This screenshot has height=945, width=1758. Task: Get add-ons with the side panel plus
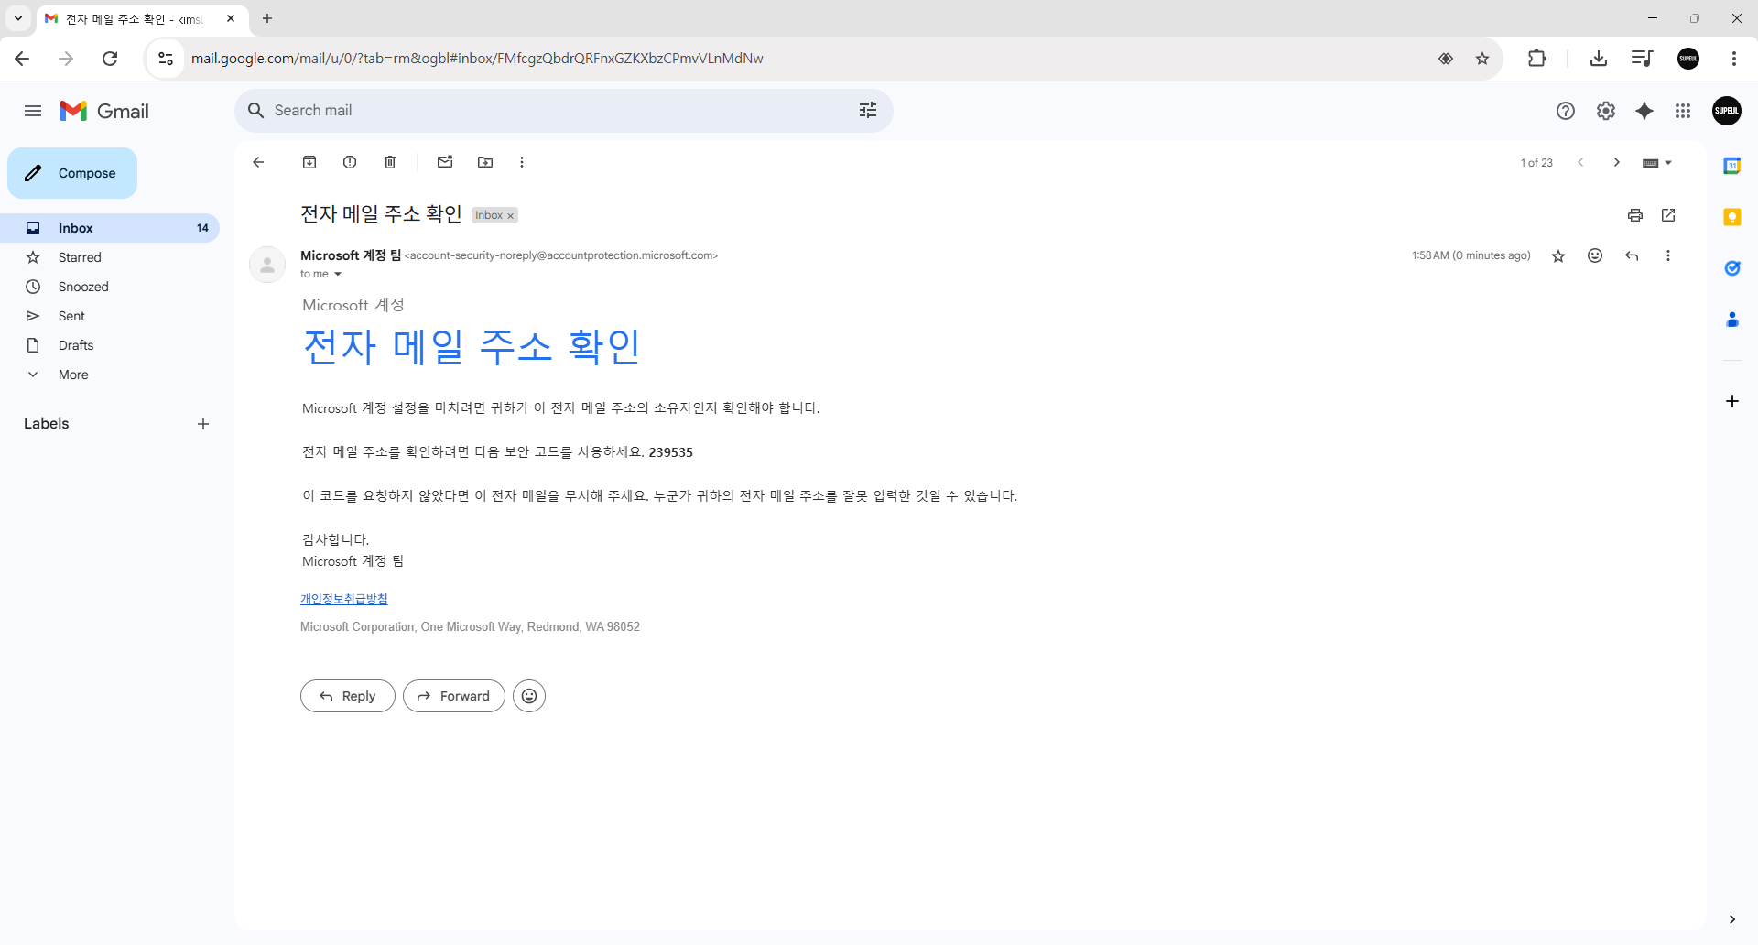tap(1732, 401)
